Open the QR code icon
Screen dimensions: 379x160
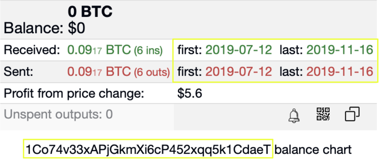pos(323,114)
